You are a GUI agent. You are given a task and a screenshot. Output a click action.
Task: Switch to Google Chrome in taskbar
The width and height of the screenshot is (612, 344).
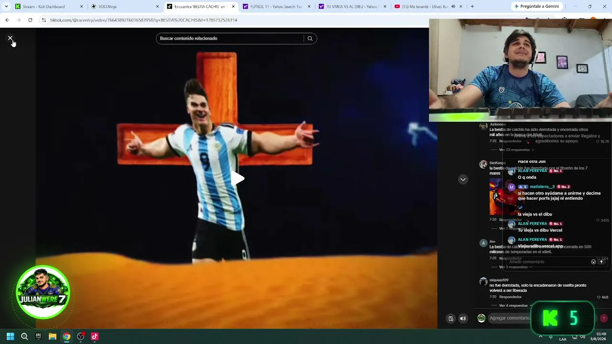(66, 336)
